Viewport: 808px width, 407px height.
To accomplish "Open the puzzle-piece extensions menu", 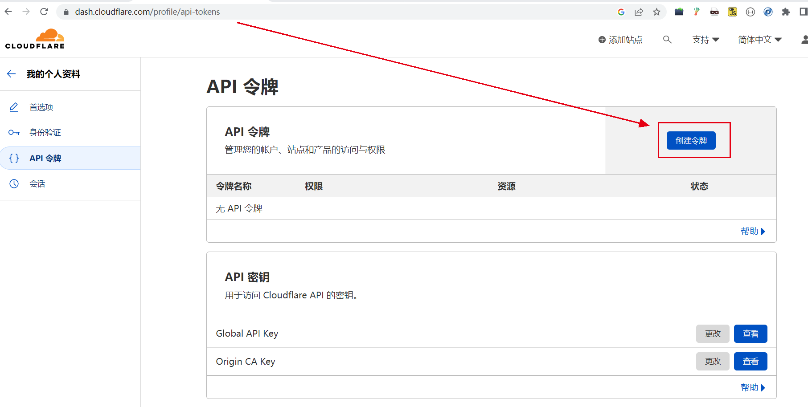I will click(x=786, y=12).
